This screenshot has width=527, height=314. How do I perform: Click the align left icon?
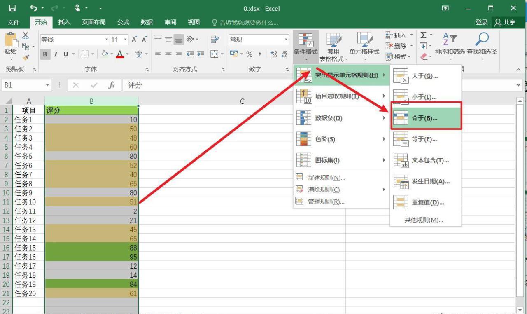point(158,54)
